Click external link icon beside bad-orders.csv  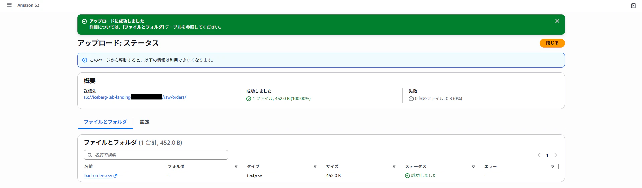tap(115, 176)
